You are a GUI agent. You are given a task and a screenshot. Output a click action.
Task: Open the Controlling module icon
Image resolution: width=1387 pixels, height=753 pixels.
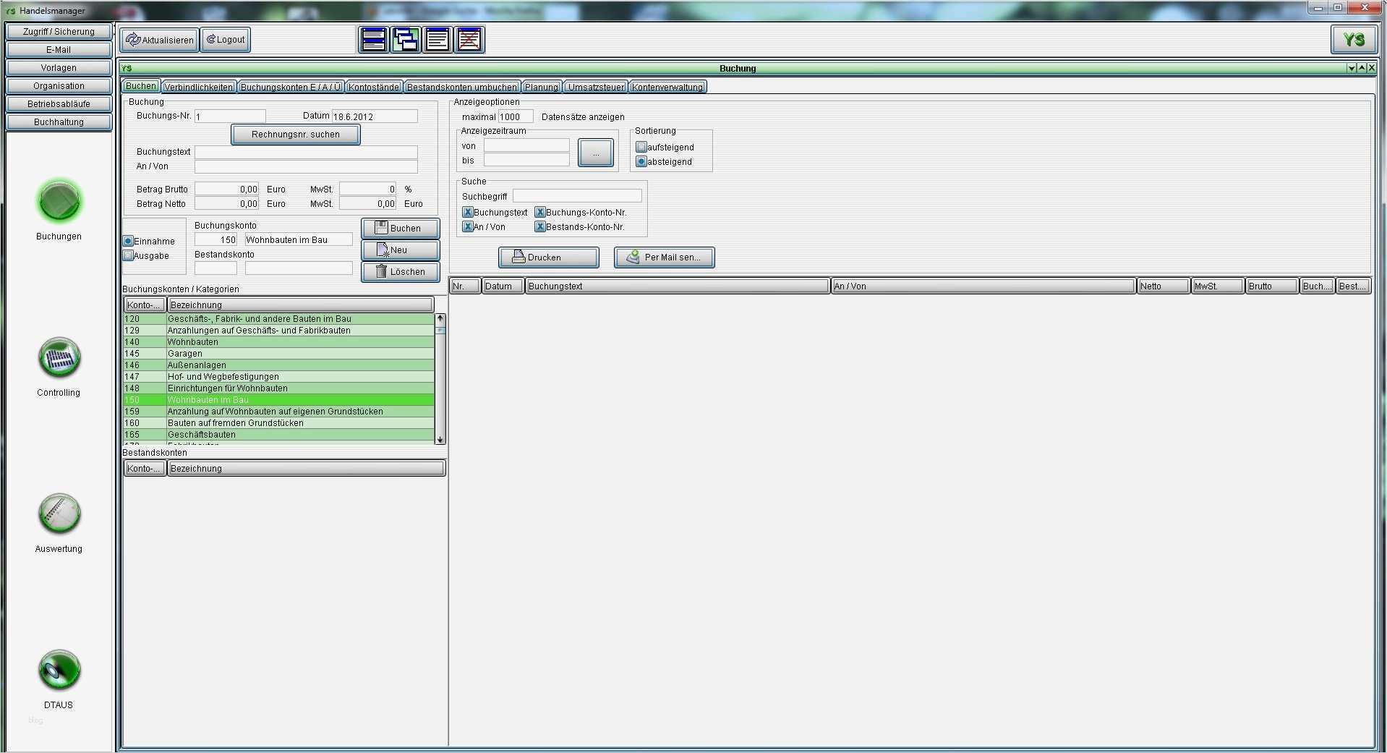59,357
